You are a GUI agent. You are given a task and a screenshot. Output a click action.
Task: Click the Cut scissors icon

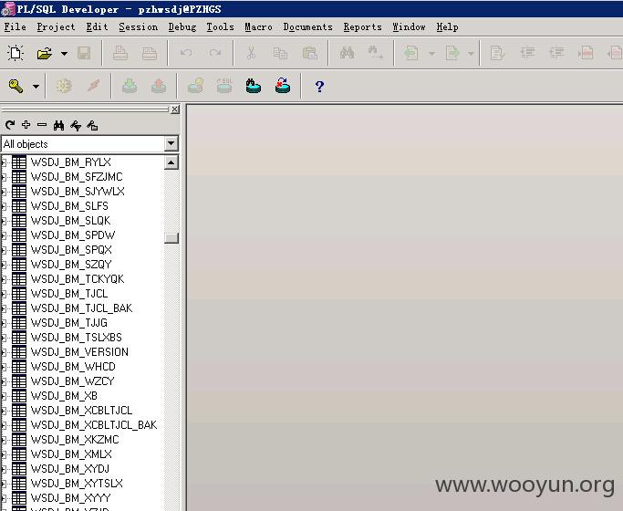click(251, 53)
